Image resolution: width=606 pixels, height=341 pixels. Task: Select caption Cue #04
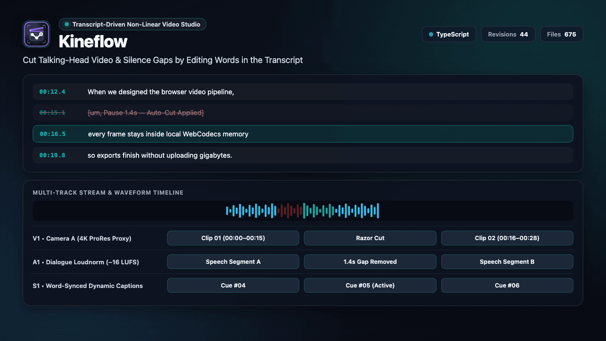tap(233, 286)
